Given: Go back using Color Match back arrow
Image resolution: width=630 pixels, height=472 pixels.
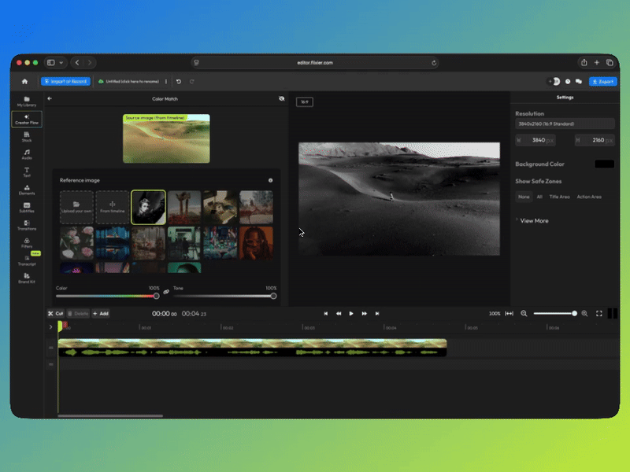Looking at the screenshot, I should [50, 98].
